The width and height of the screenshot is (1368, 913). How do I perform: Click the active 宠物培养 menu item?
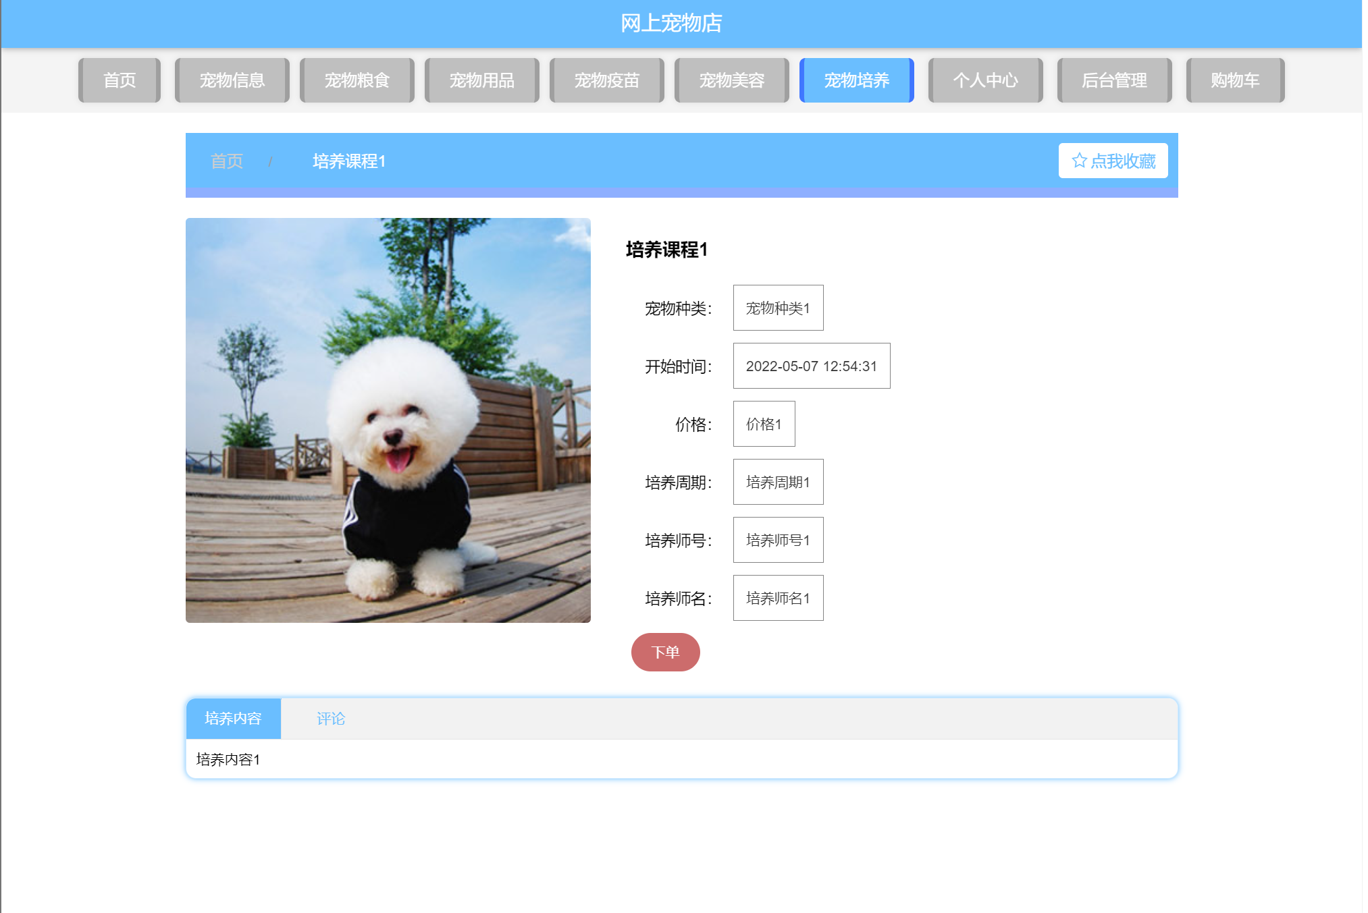(856, 80)
